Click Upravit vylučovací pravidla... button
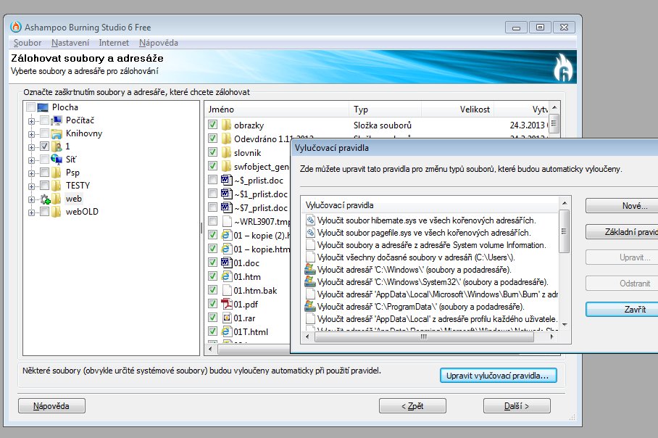The image size is (658, 438). click(498, 376)
